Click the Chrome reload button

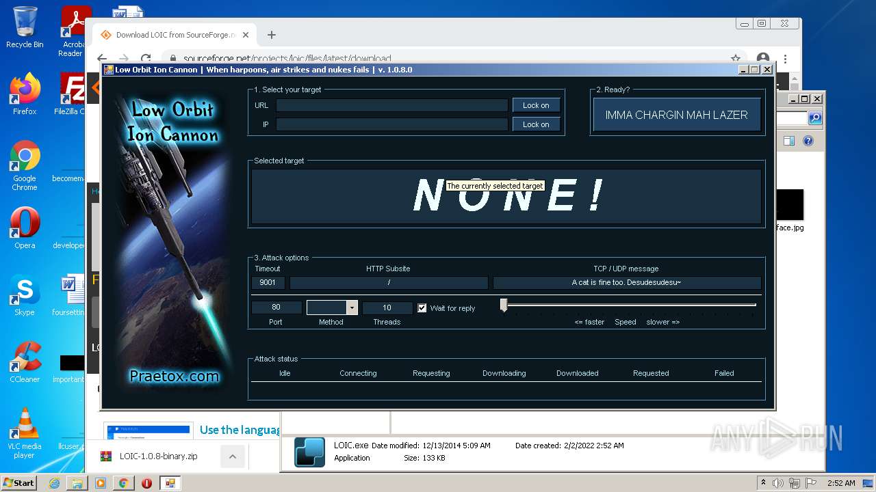[146, 59]
